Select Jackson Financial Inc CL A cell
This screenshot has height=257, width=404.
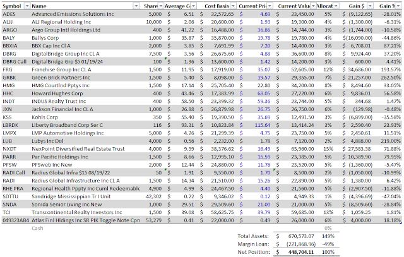pyautogui.click(x=62, y=109)
